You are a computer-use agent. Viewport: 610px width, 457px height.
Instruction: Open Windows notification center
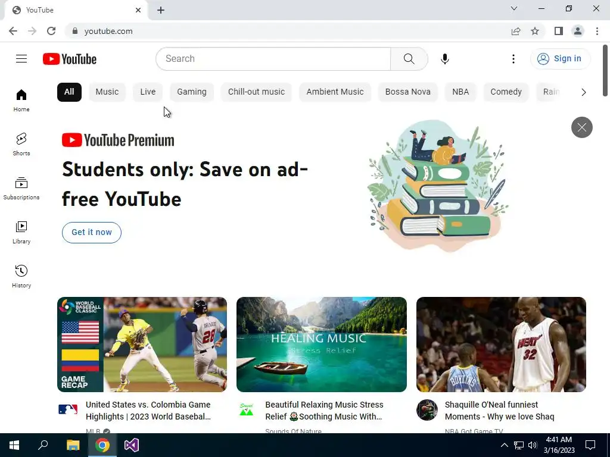590,445
